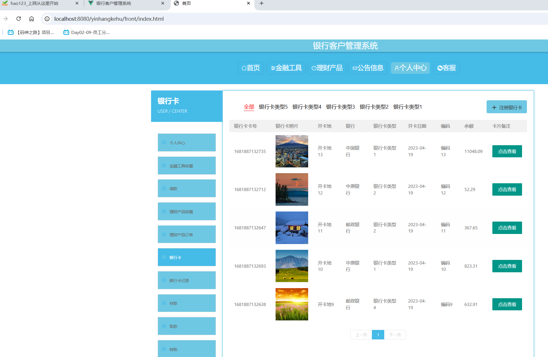Select 银行卡记录 in sidebar
This screenshot has height=357, width=548.
[x=187, y=280]
